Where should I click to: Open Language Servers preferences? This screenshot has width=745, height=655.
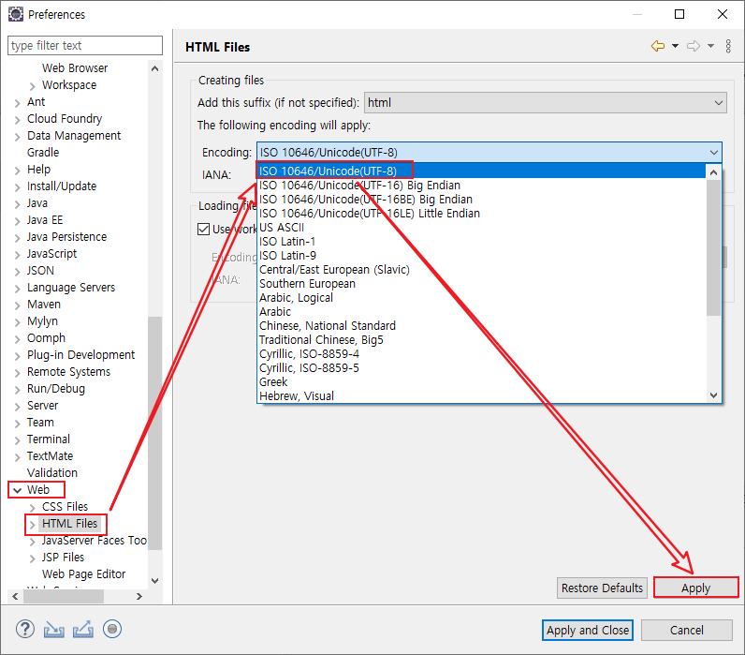pyautogui.click(x=71, y=288)
